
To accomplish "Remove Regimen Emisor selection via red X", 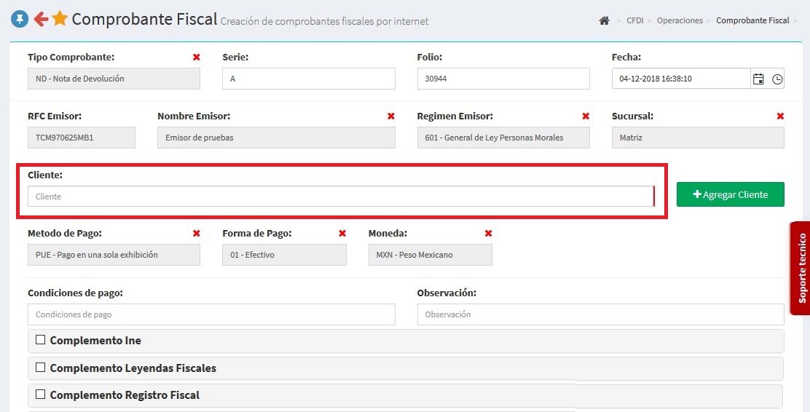I will pyautogui.click(x=586, y=116).
